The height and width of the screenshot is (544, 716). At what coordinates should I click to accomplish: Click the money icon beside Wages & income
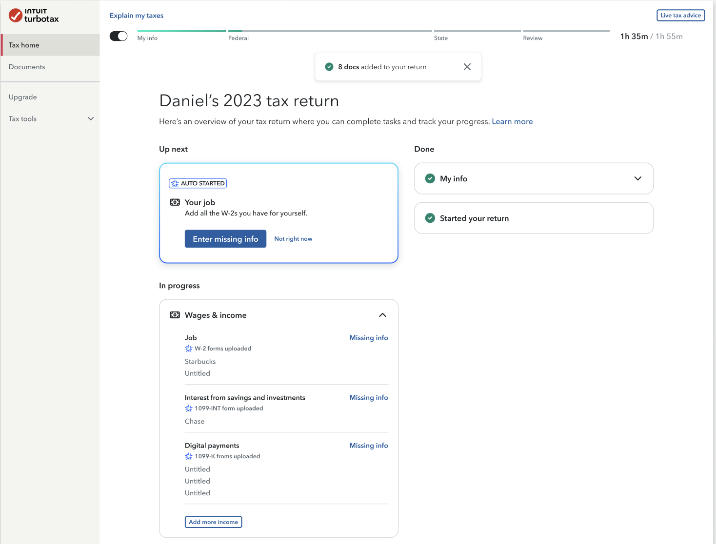pyautogui.click(x=175, y=315)
